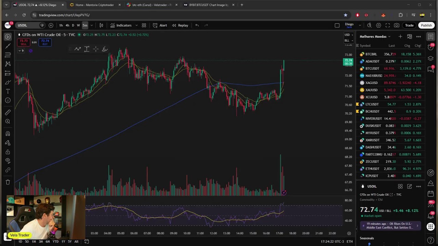Select BTCUSDT in the watchlist
Screen dimensions: 438x246
[x=390, y=68]
